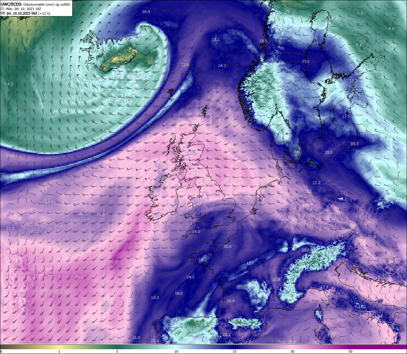Image resolution: width=407 pixels, height=354 pixels.
Task: Click the 3.5 value over Iceland
Action: pyautogui.click(x=150, y=63)
